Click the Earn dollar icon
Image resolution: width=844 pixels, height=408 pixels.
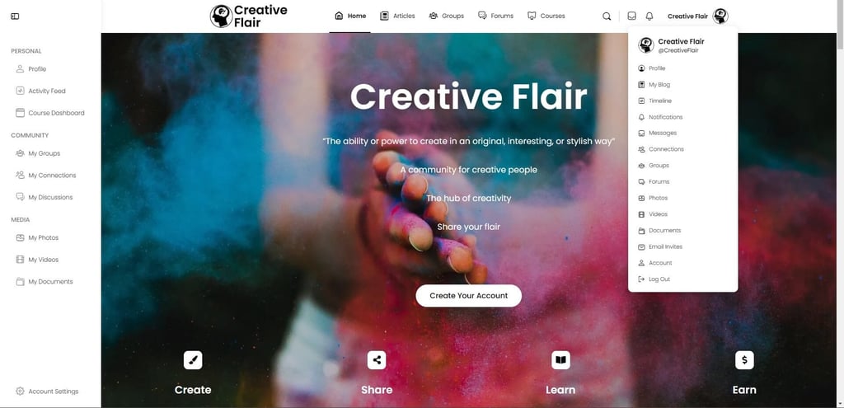tap(744, 360)
